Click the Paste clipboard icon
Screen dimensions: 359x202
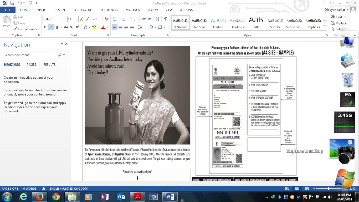pos(6,19)
